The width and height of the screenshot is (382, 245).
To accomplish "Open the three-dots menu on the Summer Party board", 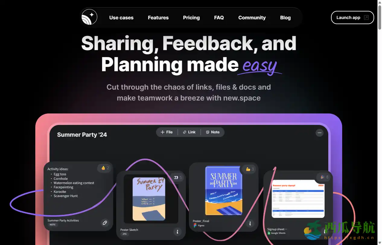I will pyautogui.click(x=320, y=133).
